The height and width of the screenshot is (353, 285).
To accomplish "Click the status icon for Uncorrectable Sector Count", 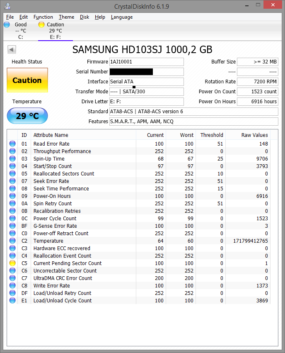I will click(x=12, y=270).
